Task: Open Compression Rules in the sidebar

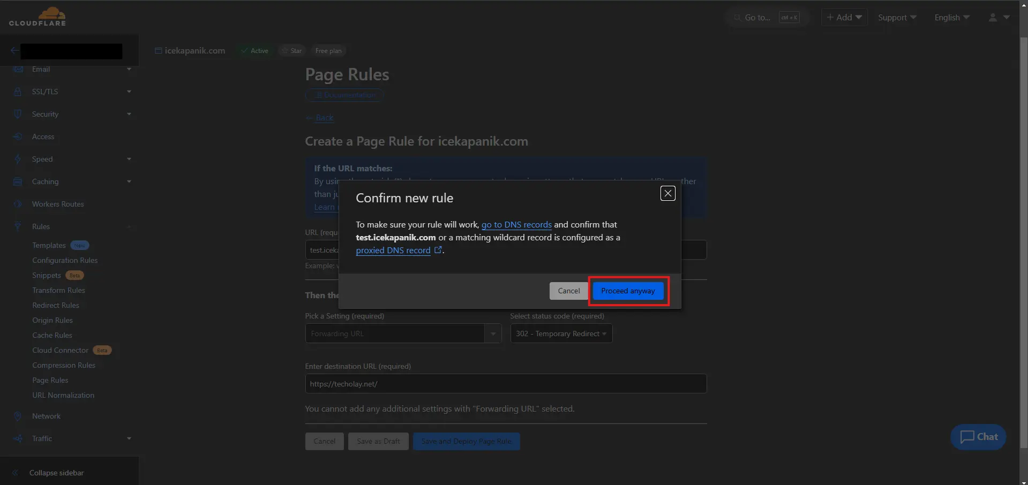Action: click(64, 365)
